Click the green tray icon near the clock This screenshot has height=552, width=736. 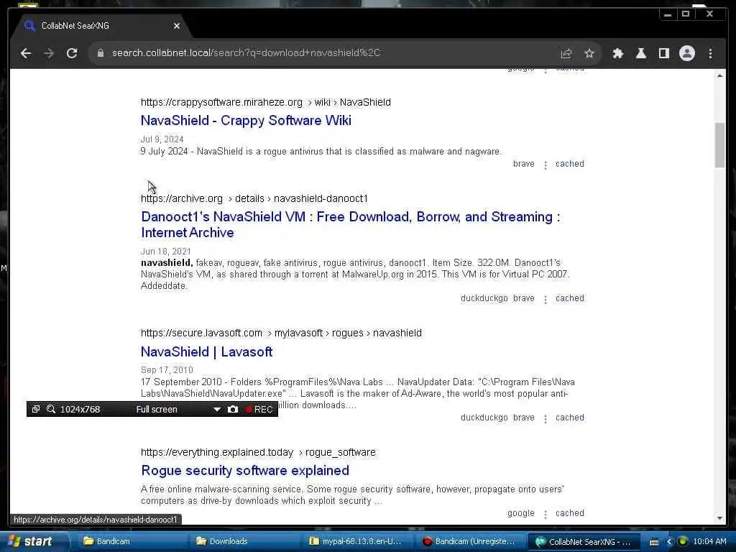(x=683, y=542)
